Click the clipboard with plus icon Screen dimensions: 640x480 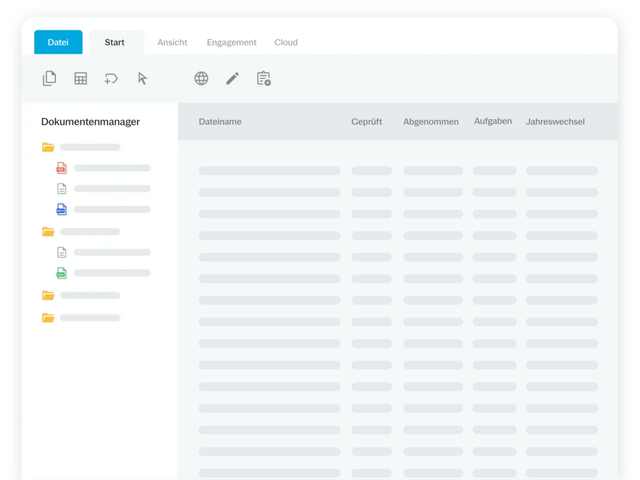coord(264,78)
